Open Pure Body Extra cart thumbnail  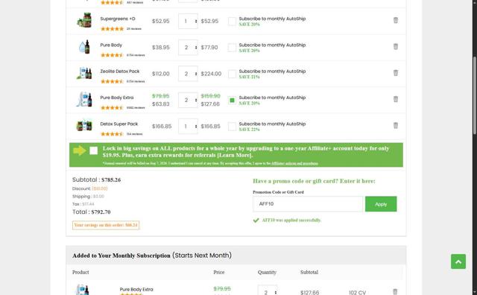click(84, 99)
